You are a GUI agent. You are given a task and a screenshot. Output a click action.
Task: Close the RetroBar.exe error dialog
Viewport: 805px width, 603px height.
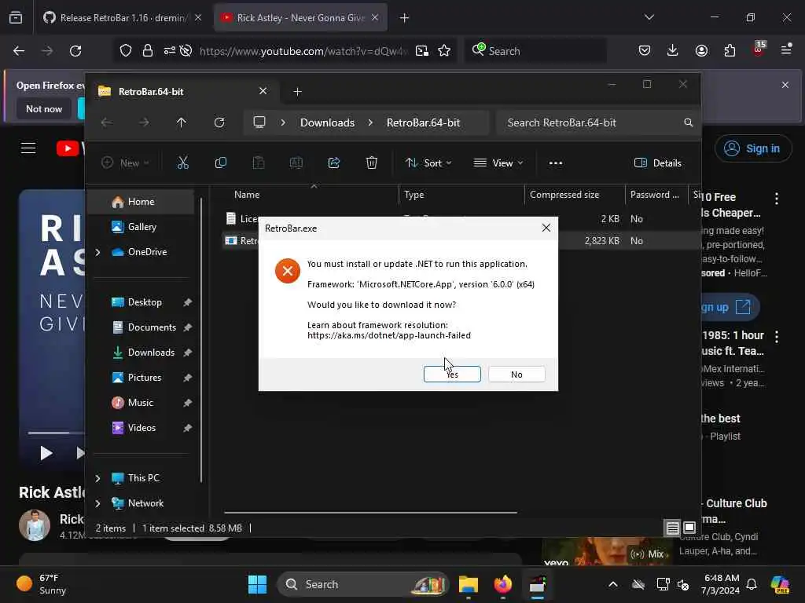[x=546, y=228]
